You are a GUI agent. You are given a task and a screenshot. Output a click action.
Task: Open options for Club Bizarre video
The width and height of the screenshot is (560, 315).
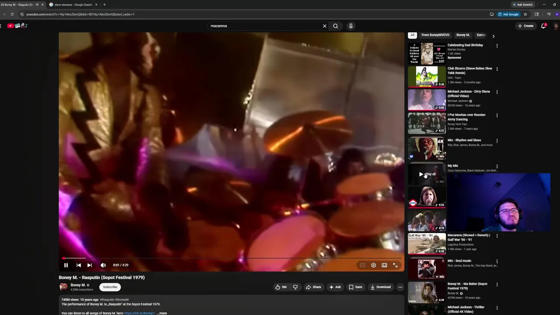(497, 69)
